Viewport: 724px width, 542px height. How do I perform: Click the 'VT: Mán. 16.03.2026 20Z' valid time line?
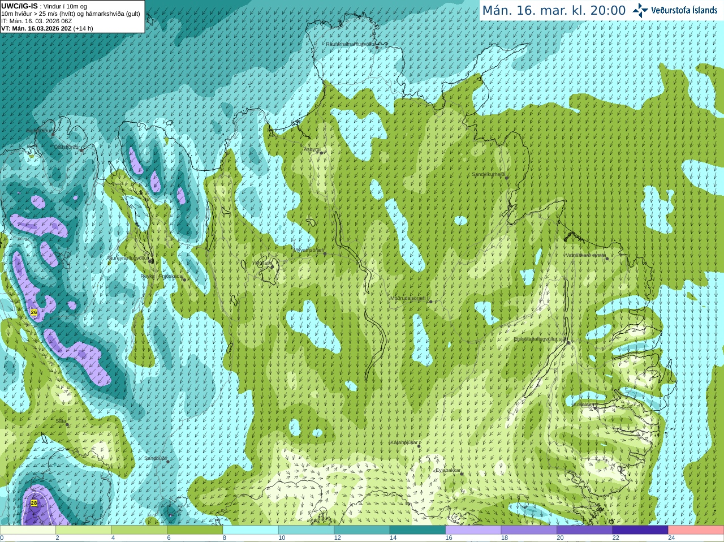coord(35,28)
